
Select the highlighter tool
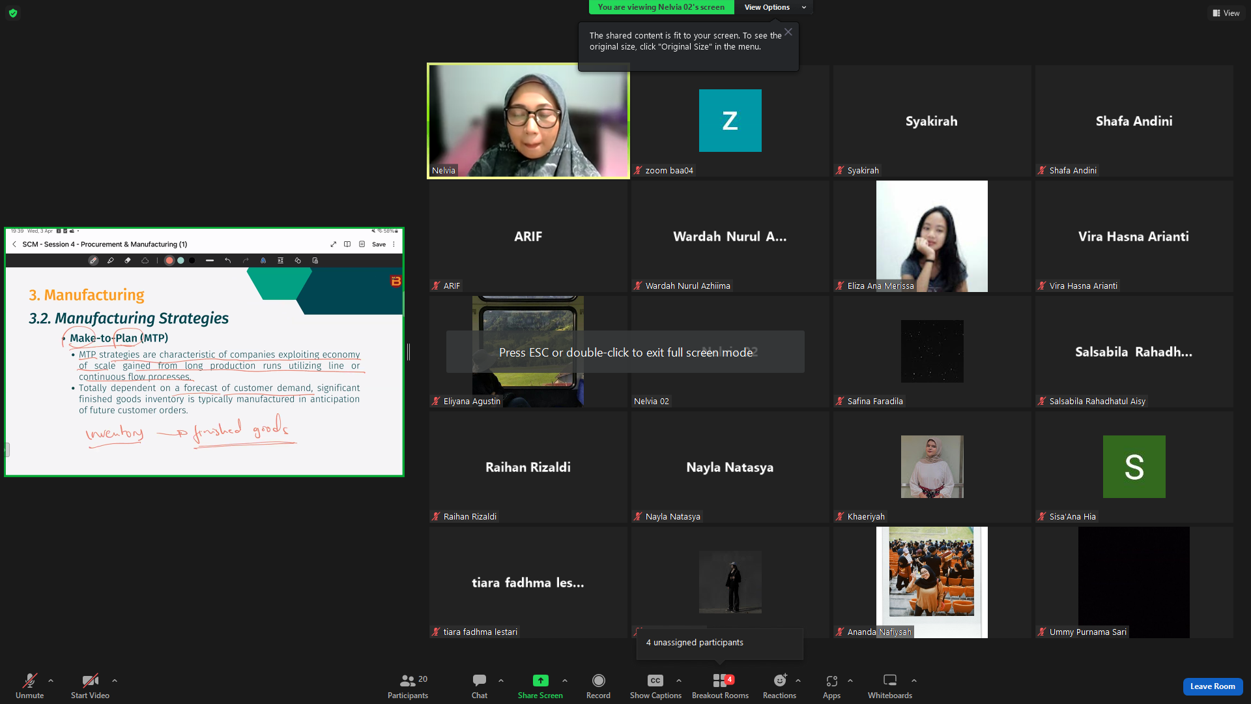[110, 261]
